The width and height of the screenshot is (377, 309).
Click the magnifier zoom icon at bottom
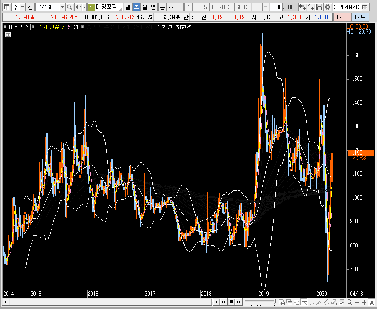[x=349, y=302]
